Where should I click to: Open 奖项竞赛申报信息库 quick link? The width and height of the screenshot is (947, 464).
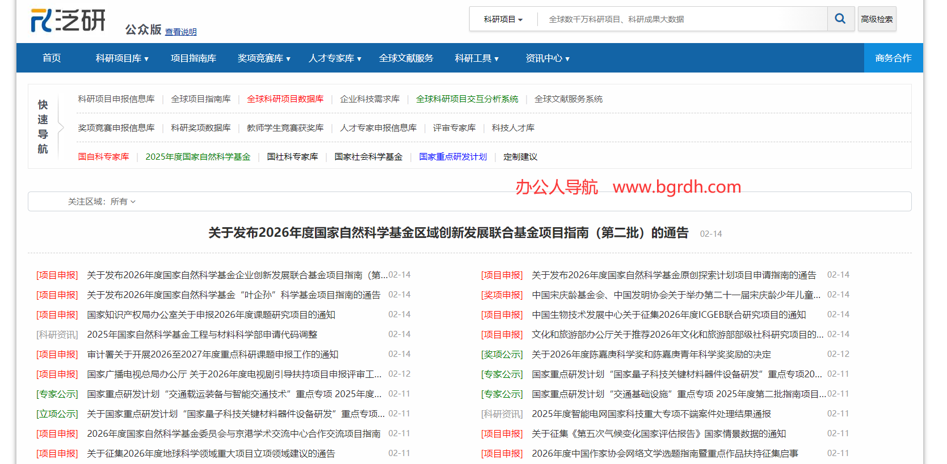click(x=116, y=128)
